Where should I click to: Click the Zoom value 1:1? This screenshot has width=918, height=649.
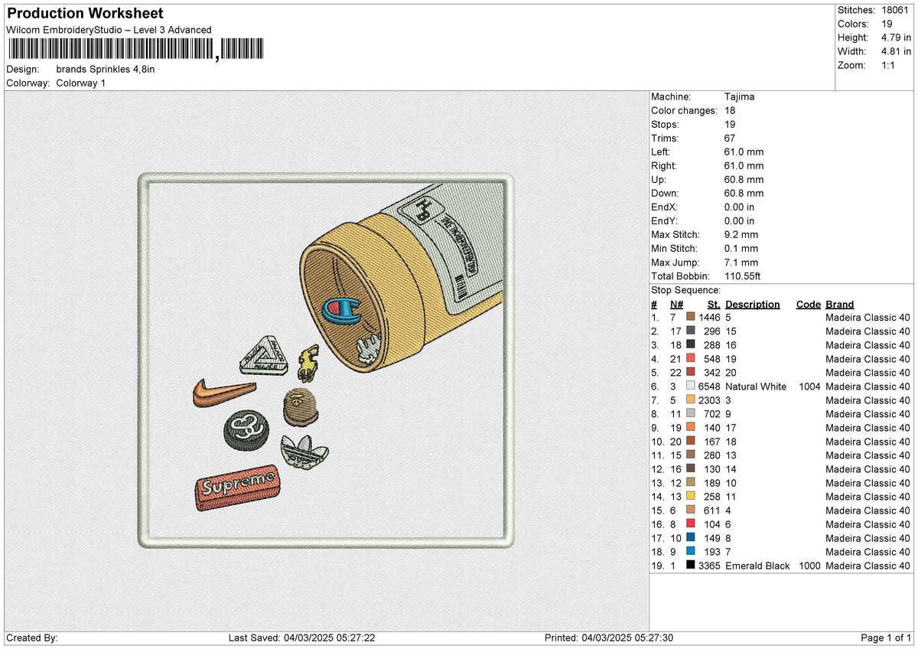[889, 65]
